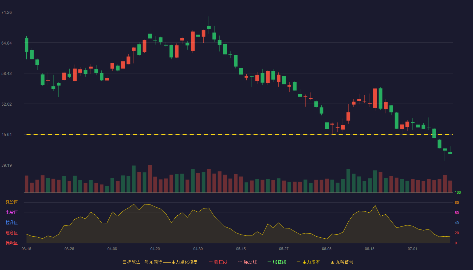The width and height of the screenshot is (473, 270).
Task: Click the pink dashed 强弱线 legend marker
Action: (240, 262)
